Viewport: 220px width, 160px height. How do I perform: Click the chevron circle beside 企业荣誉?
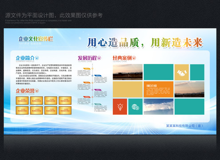click(x=37, y=91)
